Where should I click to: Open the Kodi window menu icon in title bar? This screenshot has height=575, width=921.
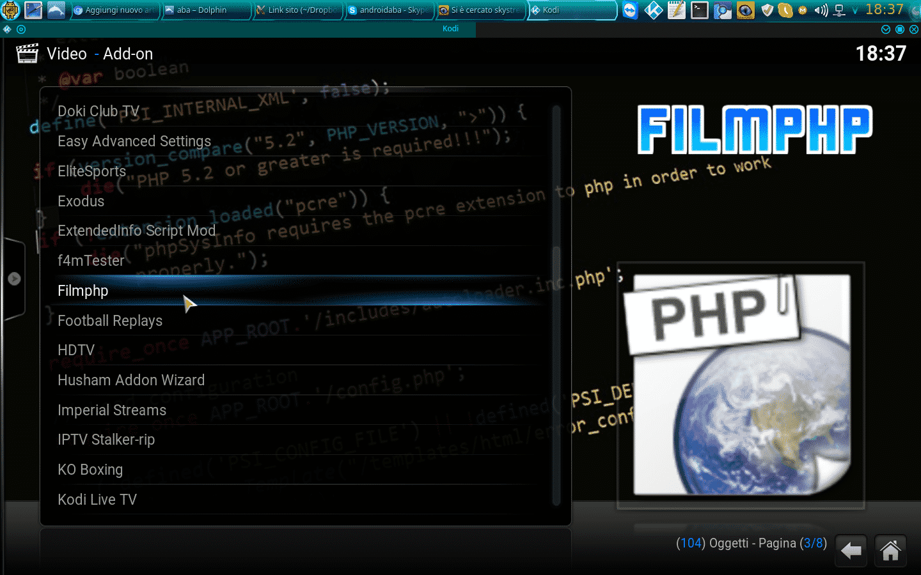tap(7, 29)
